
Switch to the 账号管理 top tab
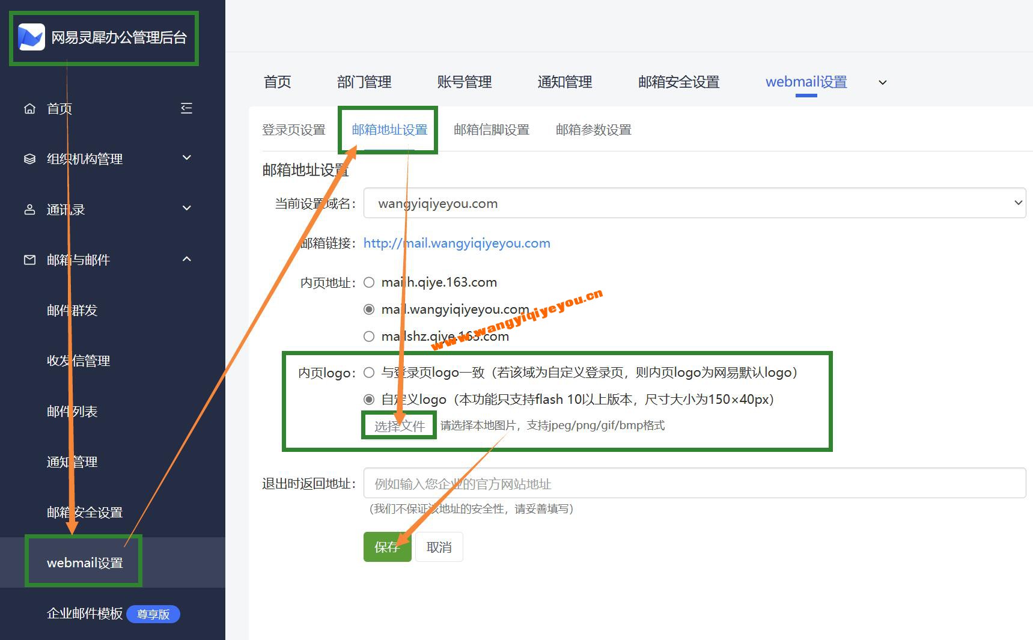coord(465,82)
